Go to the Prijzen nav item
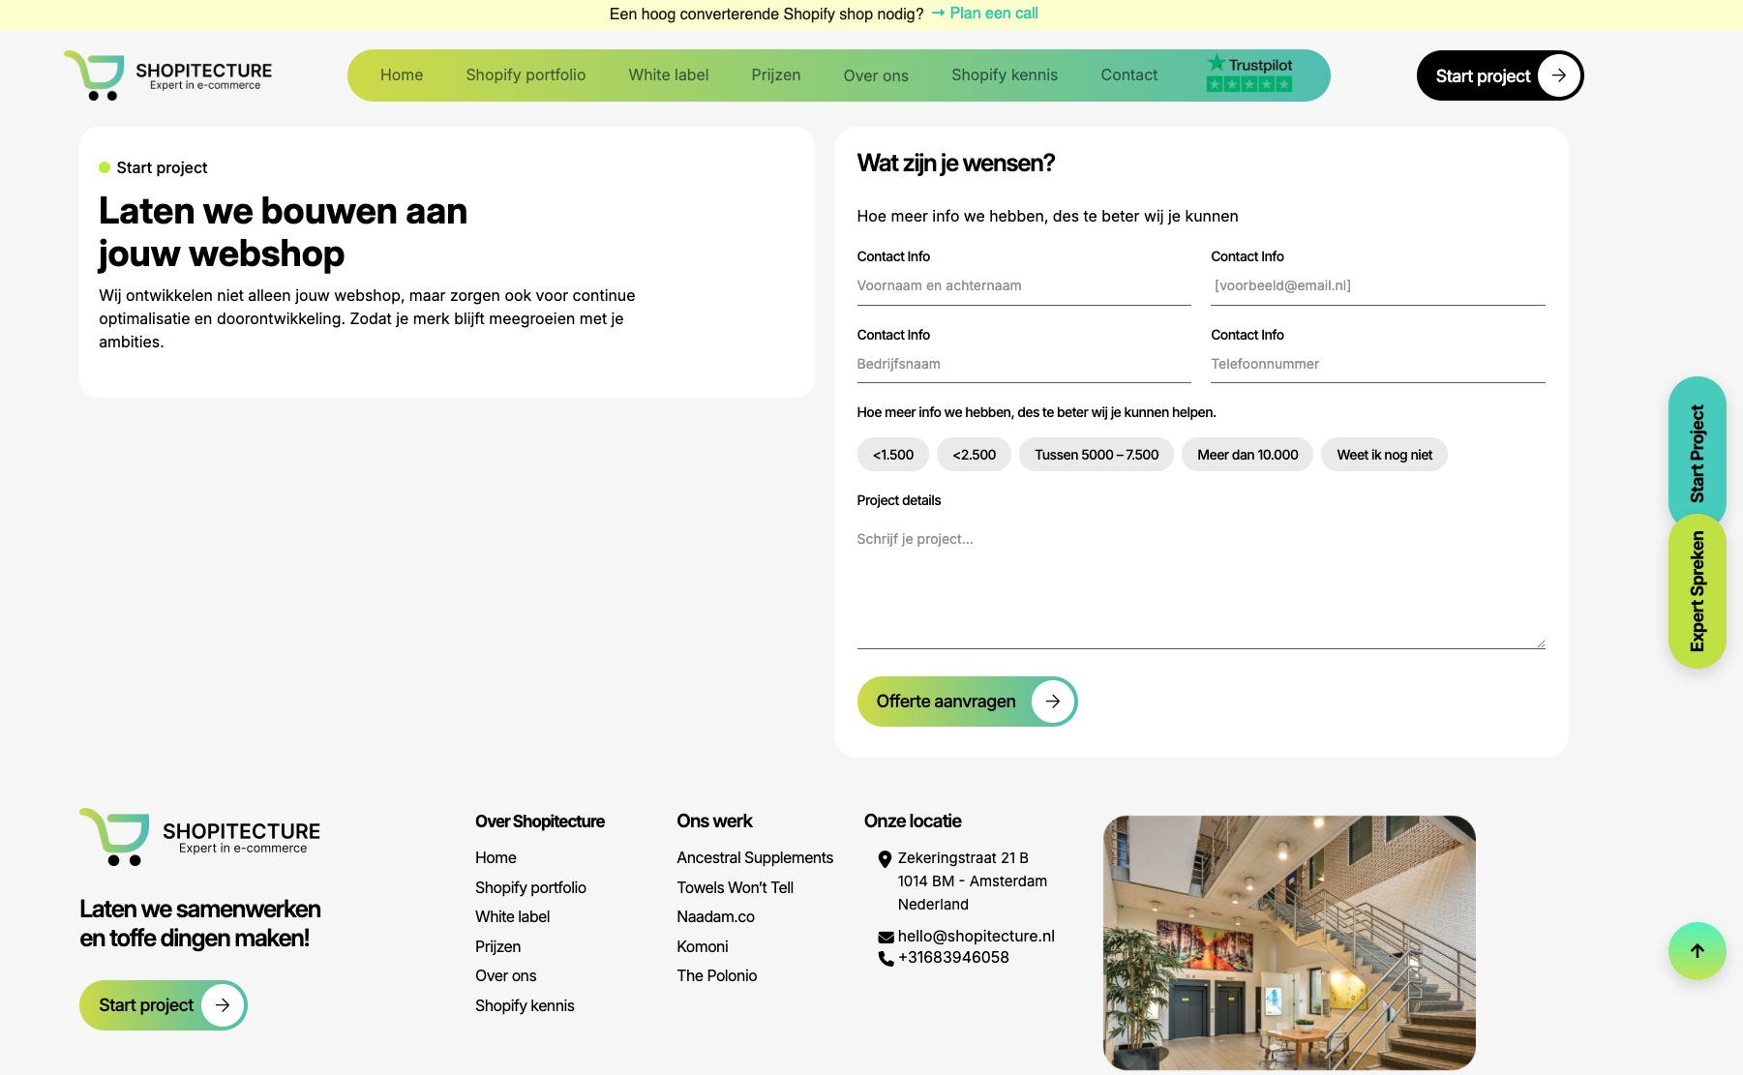 pyautogui.click(x=775, y=75)
